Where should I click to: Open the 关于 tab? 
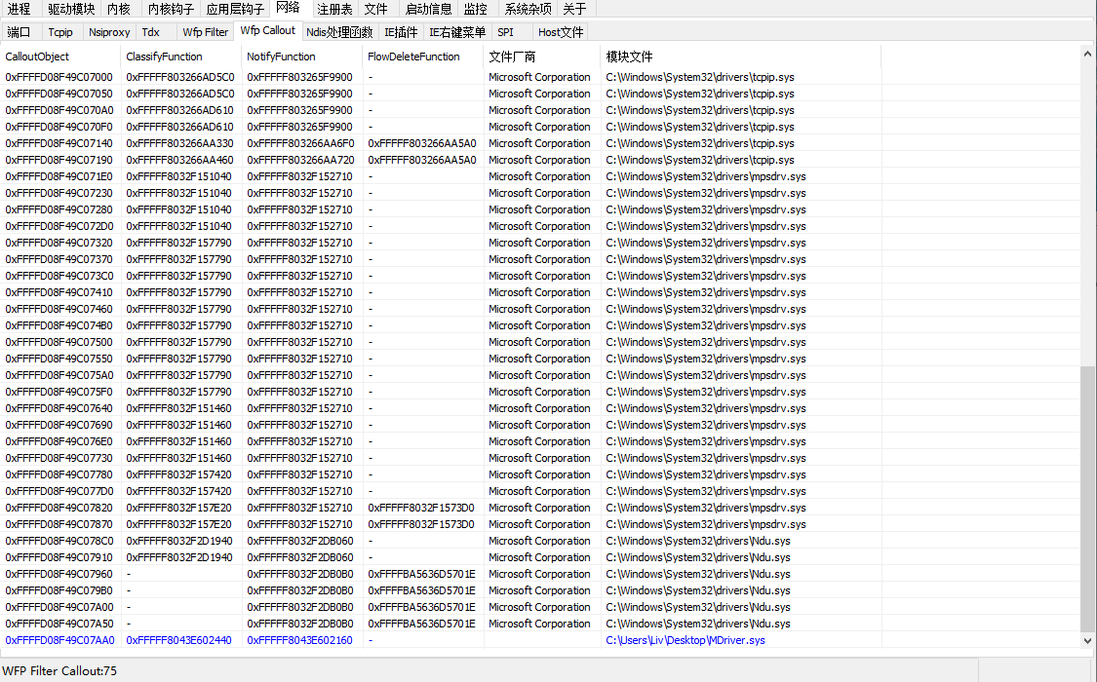coord(574,9)
